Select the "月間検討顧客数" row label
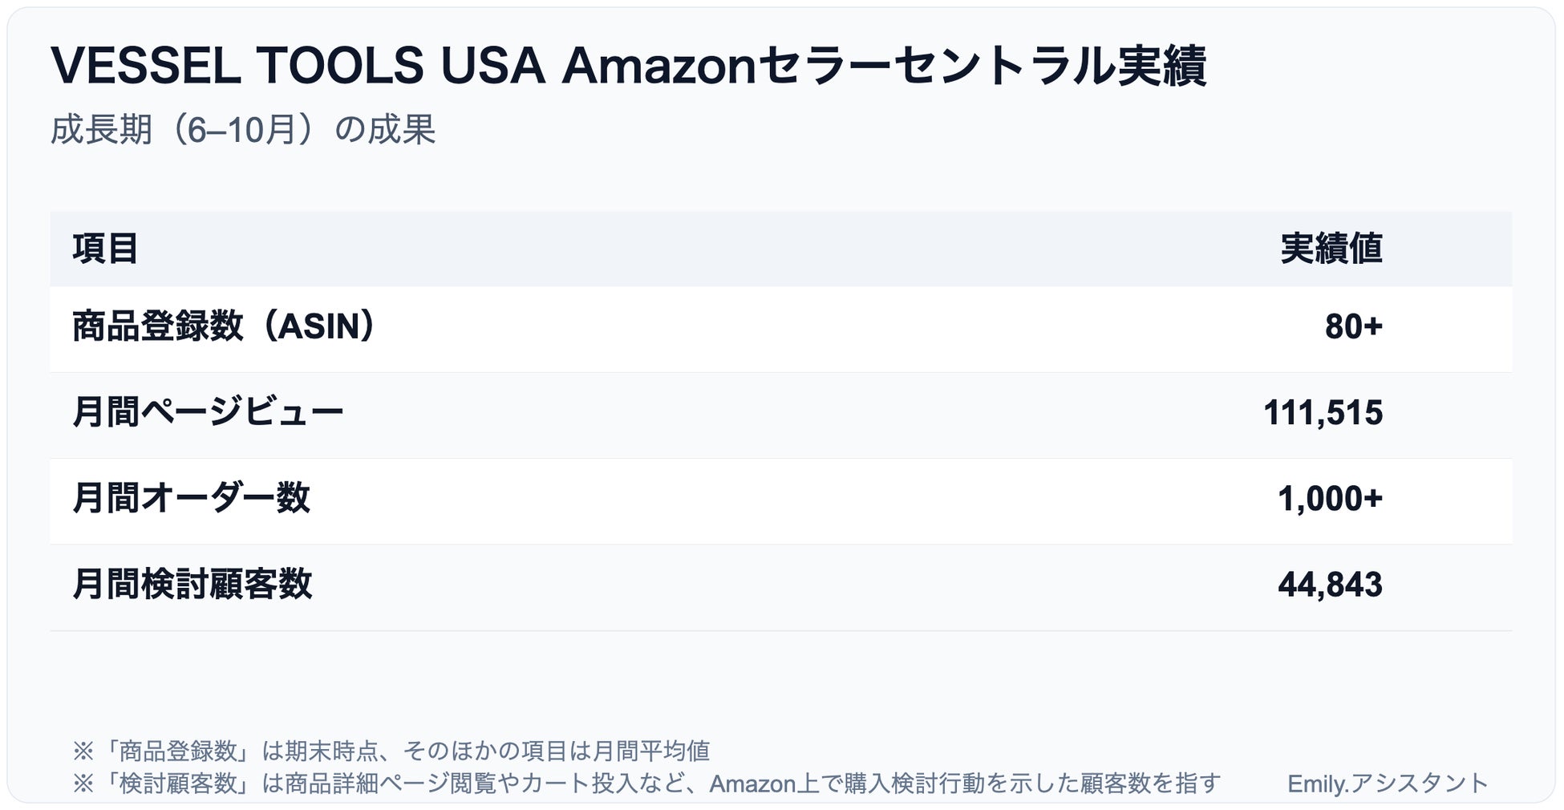1564x810 pixels. [x=192, y=584]
